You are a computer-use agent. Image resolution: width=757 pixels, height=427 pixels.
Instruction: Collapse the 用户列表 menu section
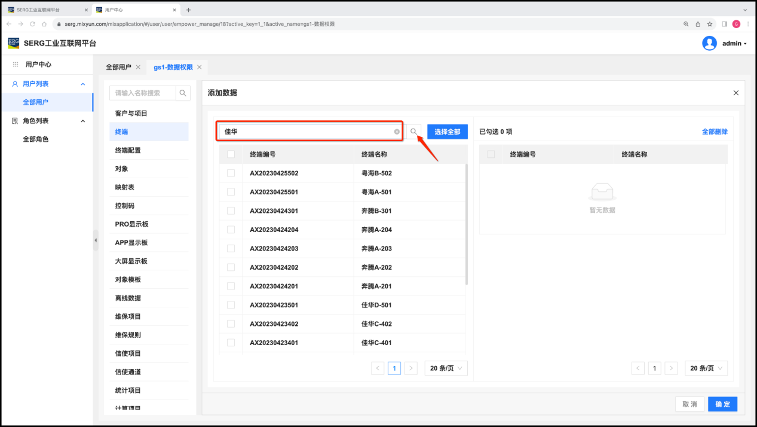point(83,84)
